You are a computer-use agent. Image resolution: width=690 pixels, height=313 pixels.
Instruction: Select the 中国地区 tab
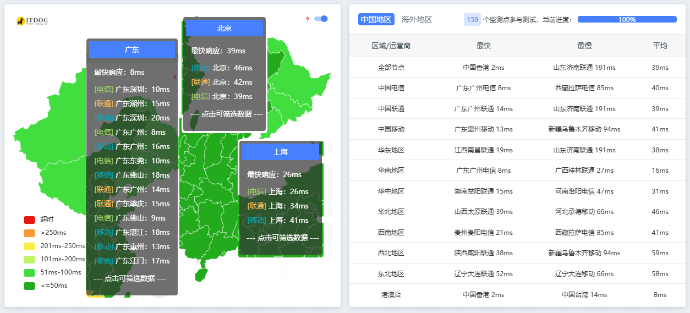click(376, 19)
